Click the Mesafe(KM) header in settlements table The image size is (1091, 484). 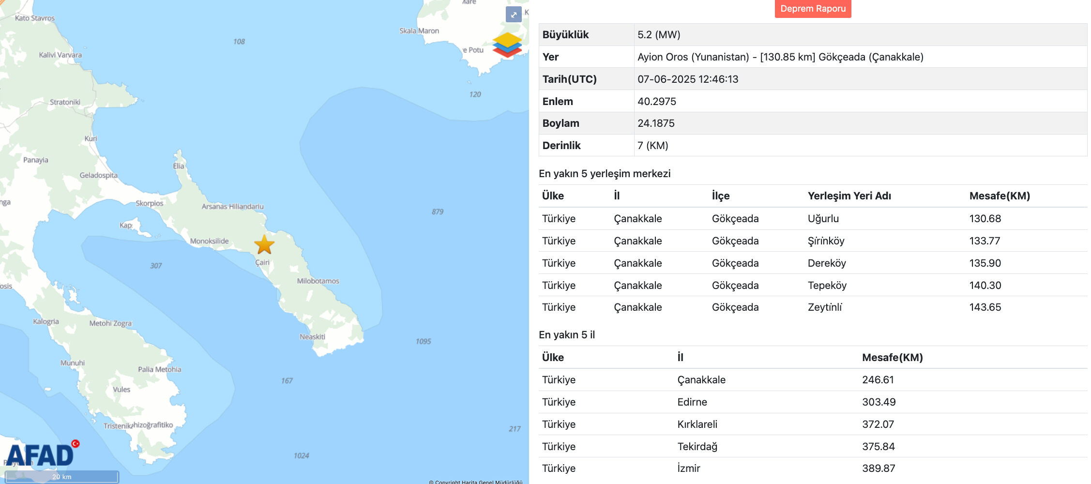[999, 196]
